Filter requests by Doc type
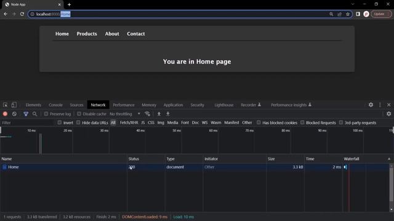 [195, 123]
